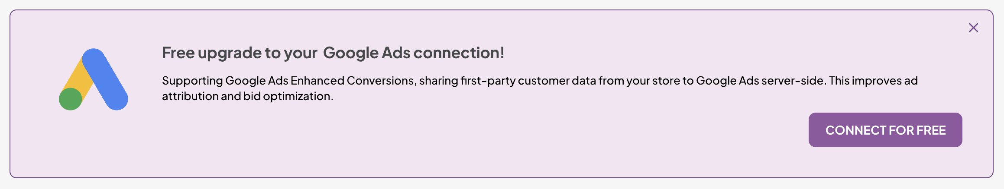This screenshot has width=1004, height=189.
Task: Click the CONNECT FOR FREE button
Action: coord(885,130)
